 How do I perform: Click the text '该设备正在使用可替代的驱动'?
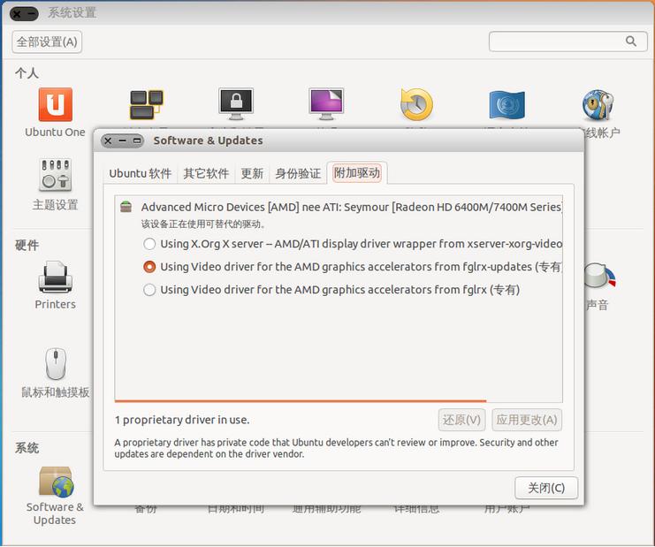(x=203, y=224)
